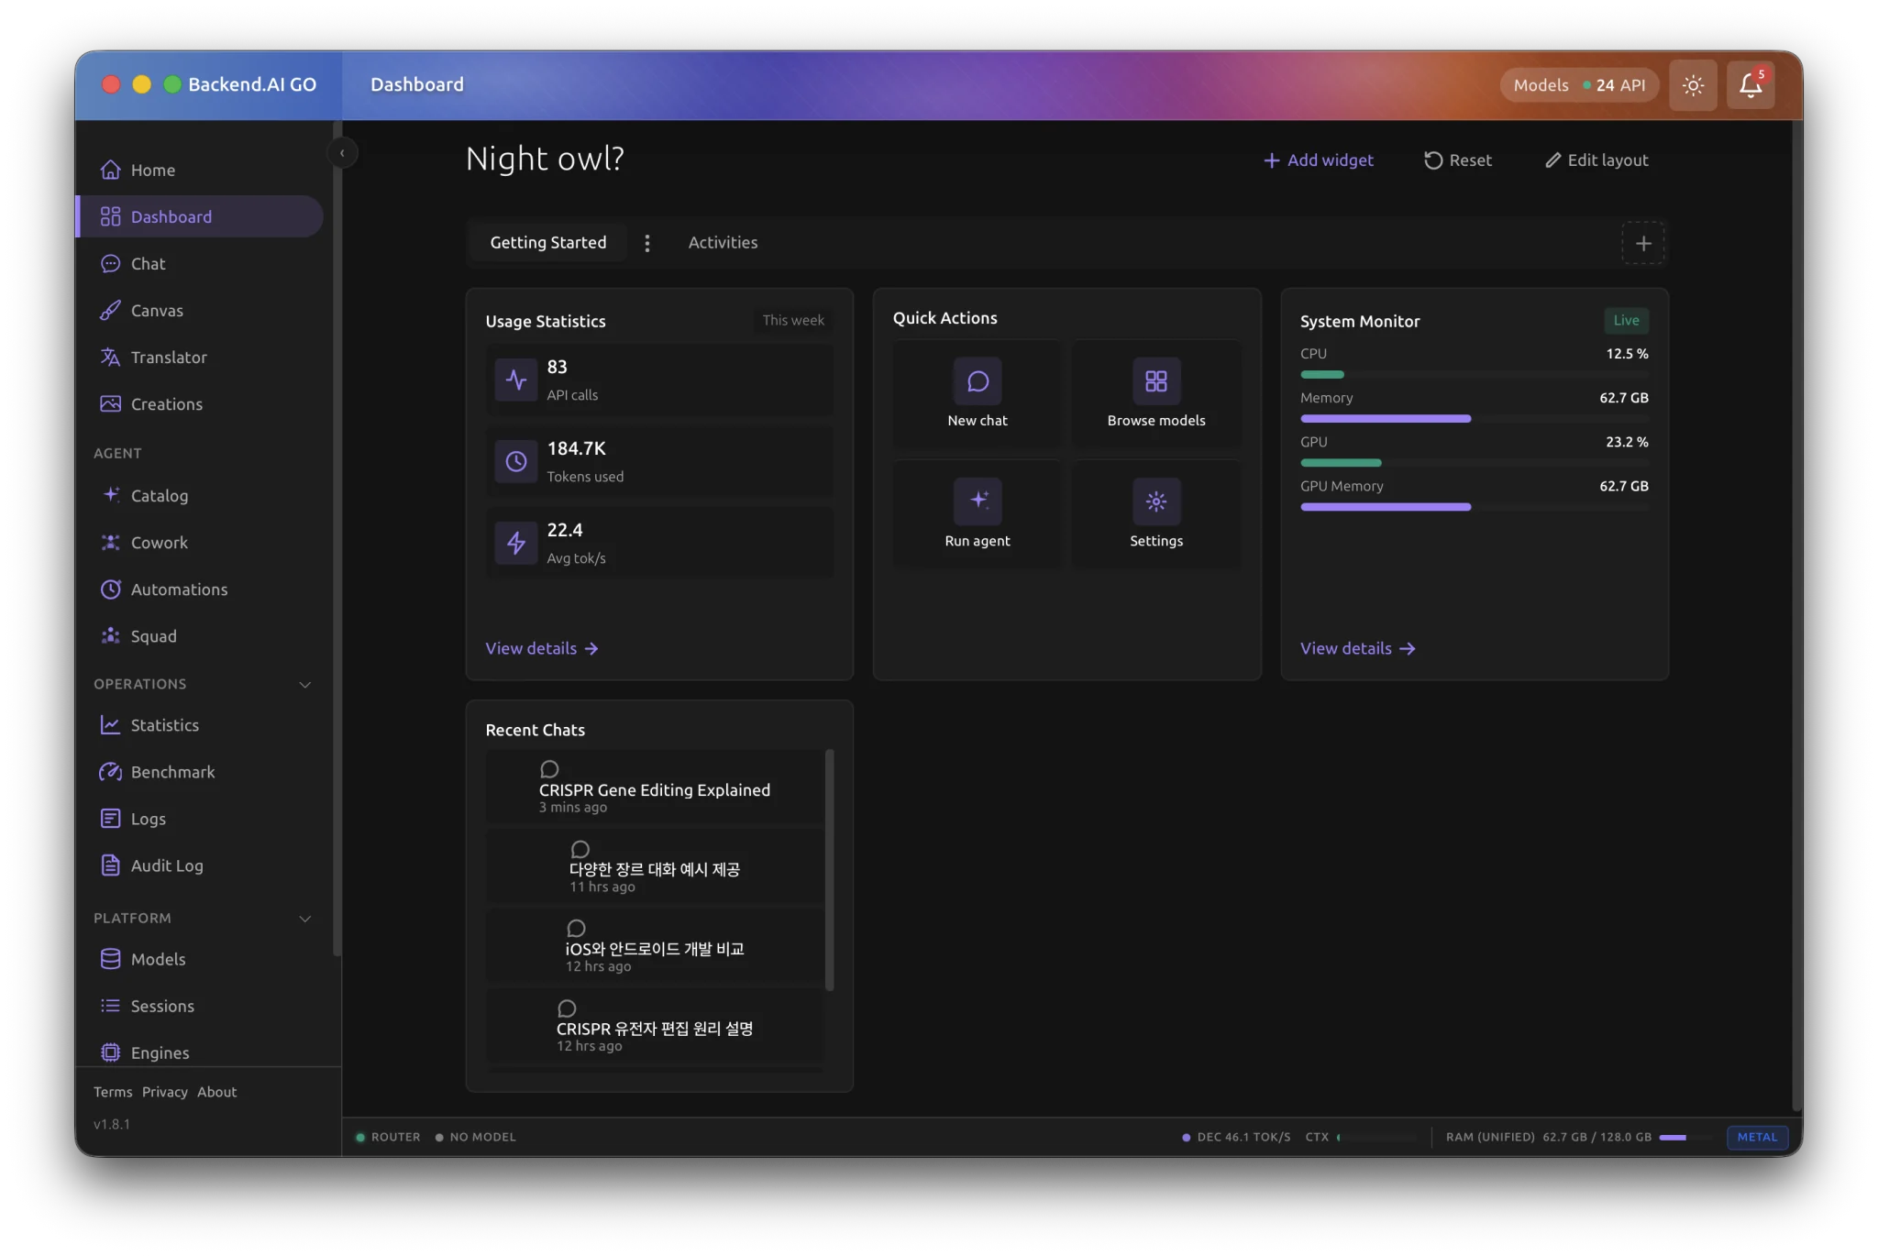Collapse the Operations section
The image size is (1878, 1256).
click(305, 684)
